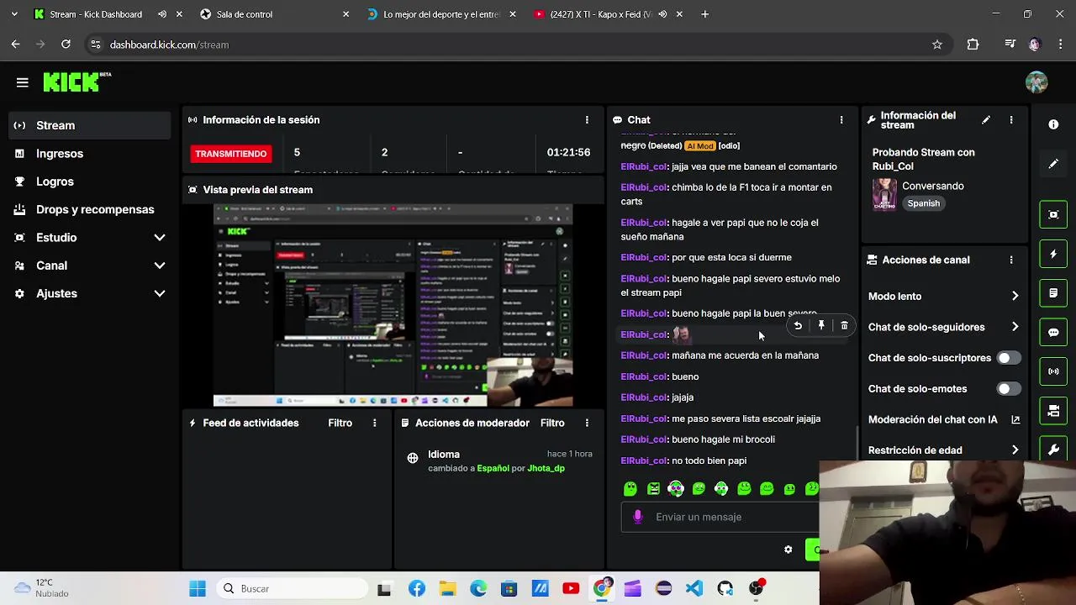Open Restricción de edad options arrow
The width and height of the screenshot is (1076, 605).
(1015, 450)
